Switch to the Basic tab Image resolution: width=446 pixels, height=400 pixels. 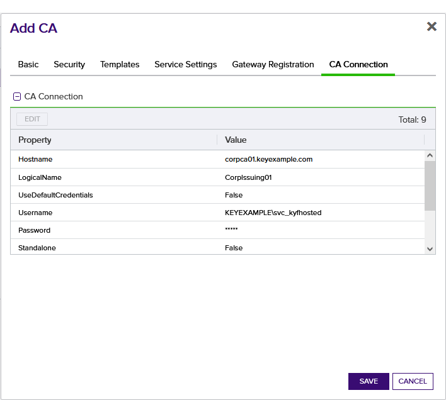[28, 64]
